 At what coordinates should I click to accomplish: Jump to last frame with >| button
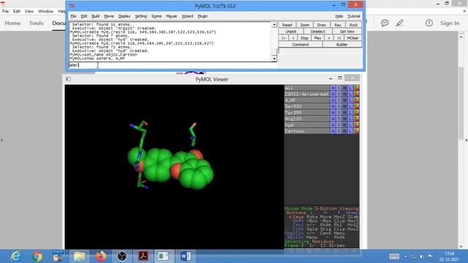(339, 38)
